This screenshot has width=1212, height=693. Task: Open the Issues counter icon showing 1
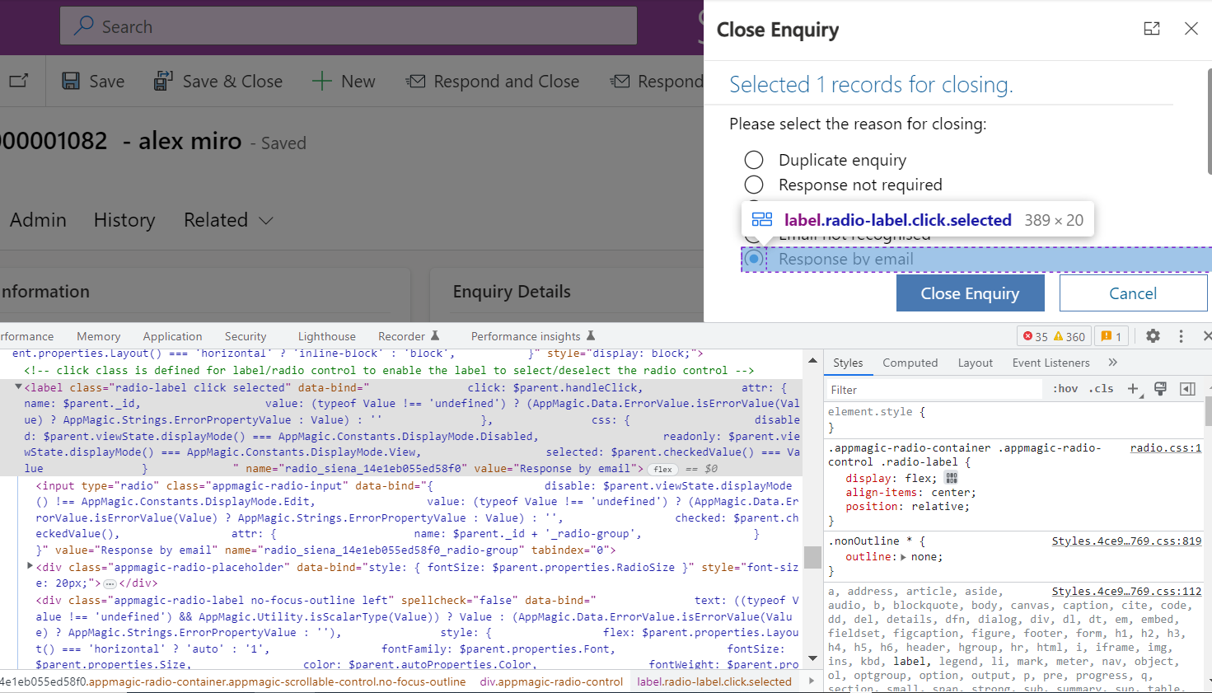pos(1111,335)
